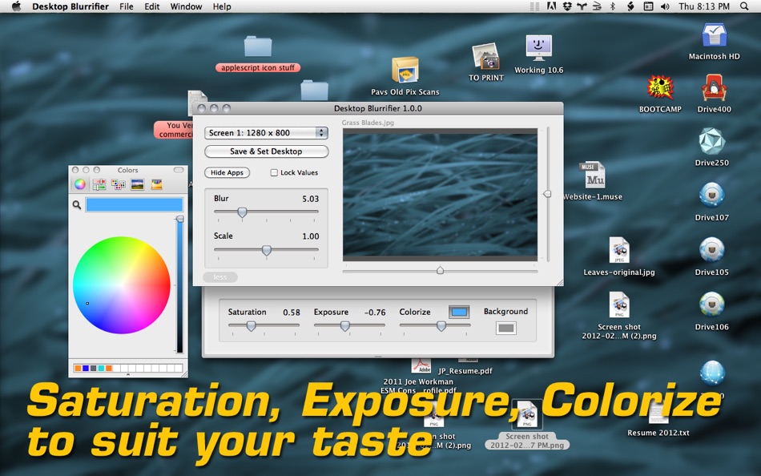Image resolution: width=761 pixels, height=476 pixels.
Task: Enable the Lock Values checkbox
Action: [274, 172]
